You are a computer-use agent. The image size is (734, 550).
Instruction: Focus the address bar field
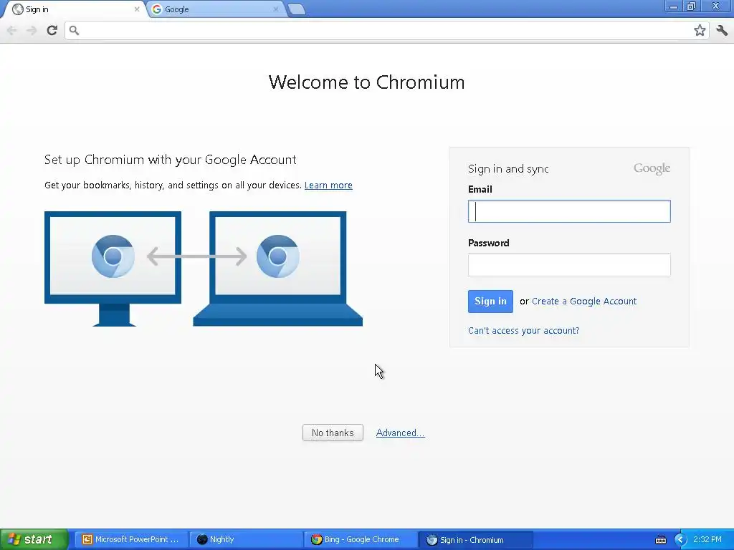coord(386,30)
